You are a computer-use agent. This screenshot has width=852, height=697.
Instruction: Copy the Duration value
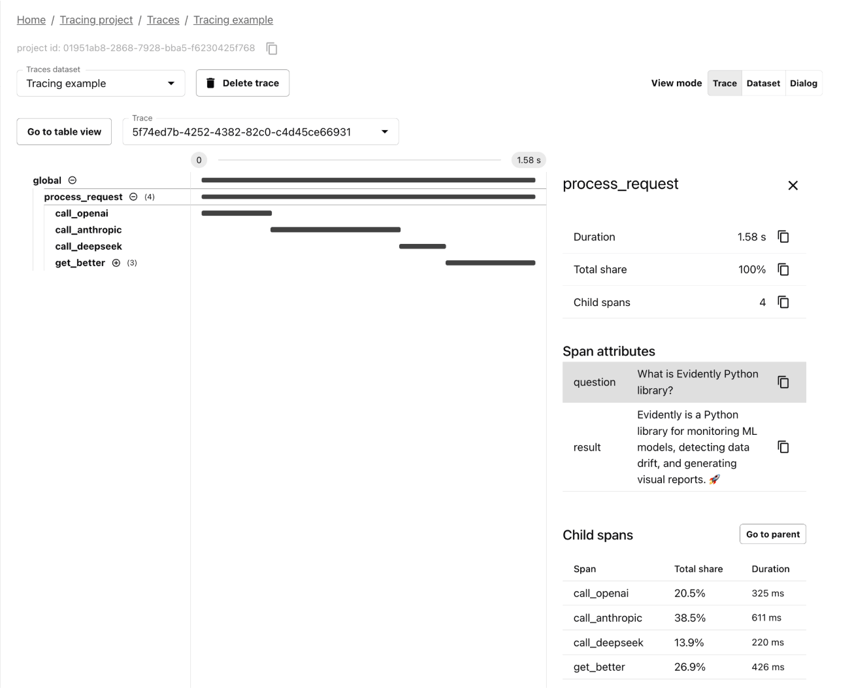tap(783, 237)
